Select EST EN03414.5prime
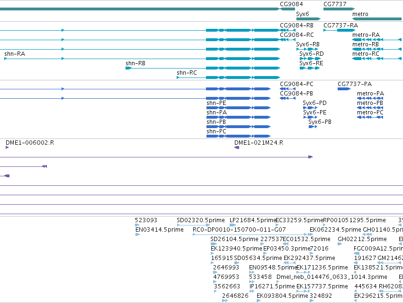This screenshot has height=303, width=403. coord(137,234)
